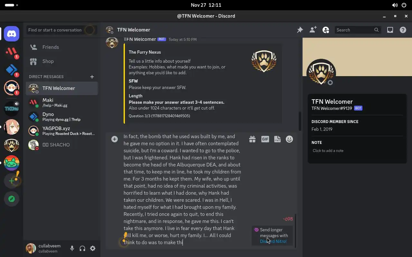Select TFN Welcomer direct message

62,88
